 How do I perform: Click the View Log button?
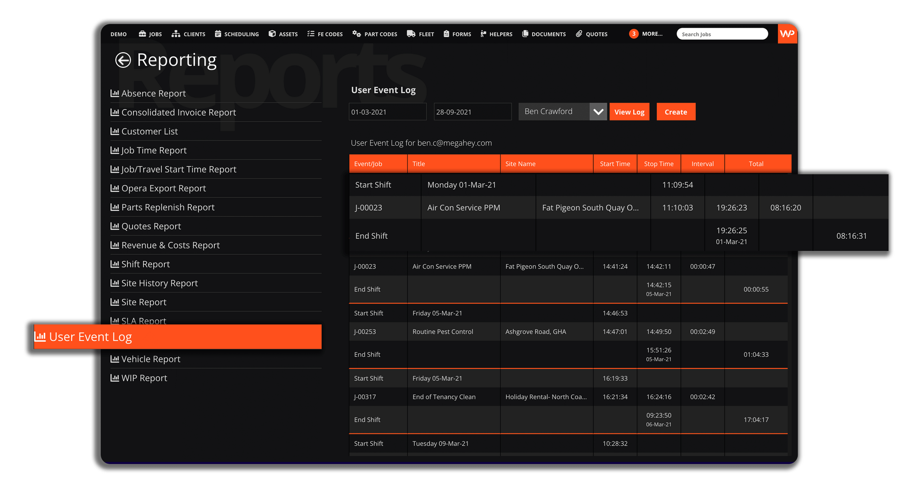tap(629, 111)
